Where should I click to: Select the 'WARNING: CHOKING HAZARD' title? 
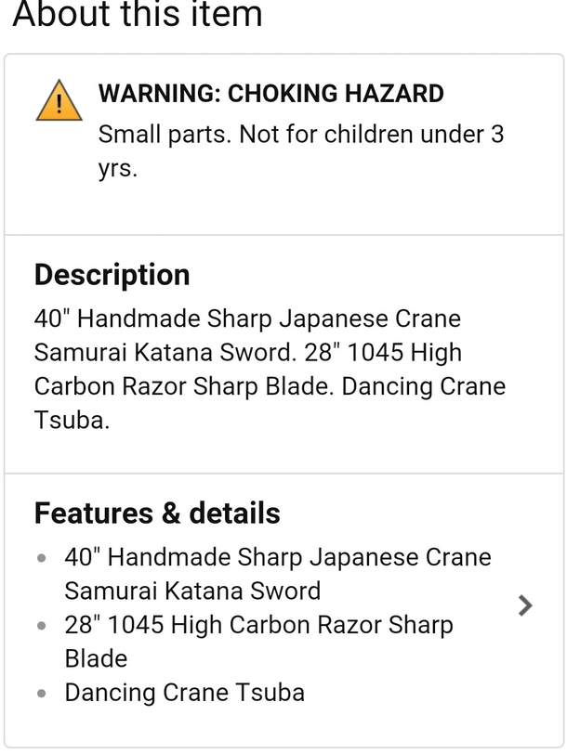point(271,93)
